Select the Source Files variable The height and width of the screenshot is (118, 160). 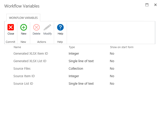coord(22,68)
